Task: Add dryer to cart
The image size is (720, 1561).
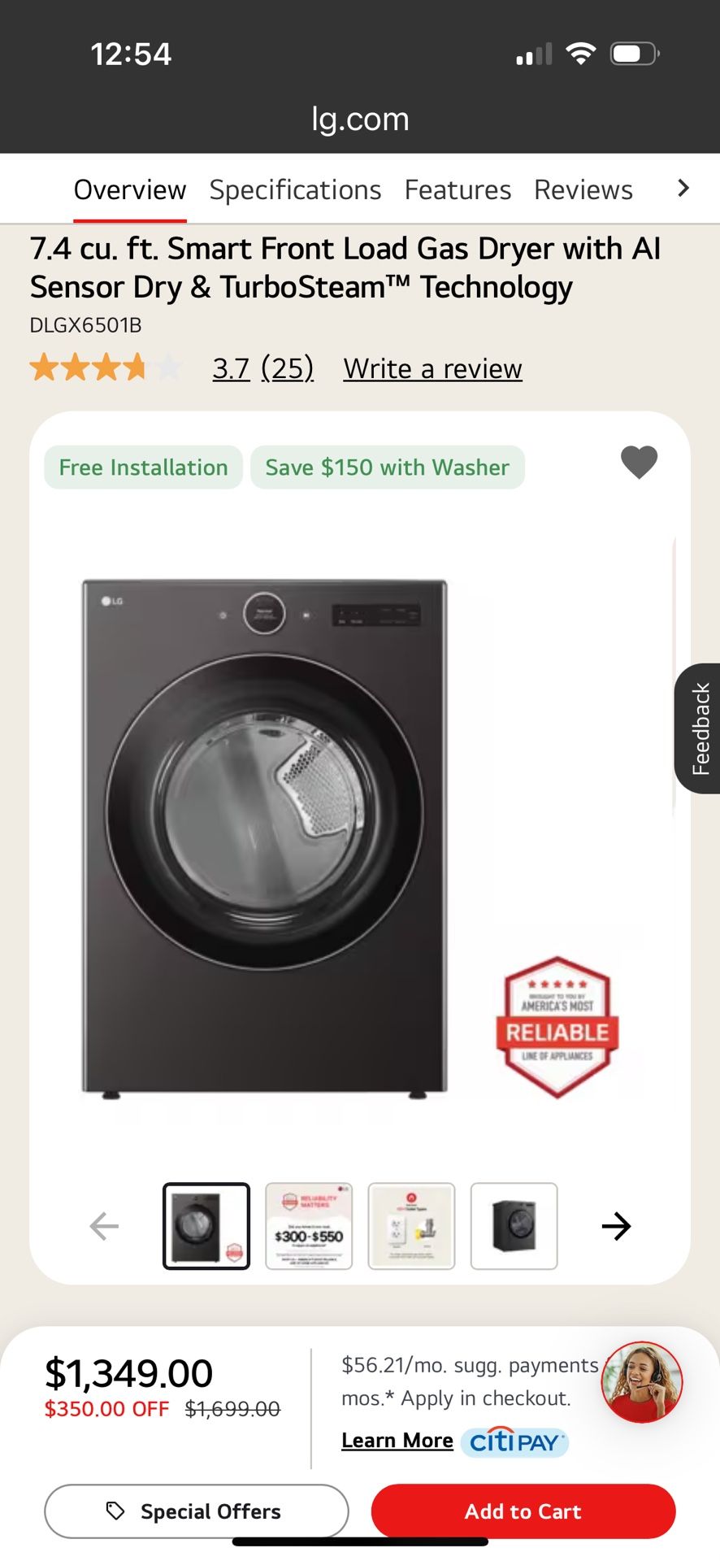Action: coord(523,1511)
